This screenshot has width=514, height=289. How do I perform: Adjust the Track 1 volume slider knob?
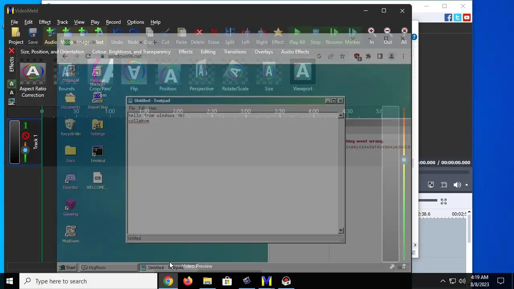[x=25, y=150]
